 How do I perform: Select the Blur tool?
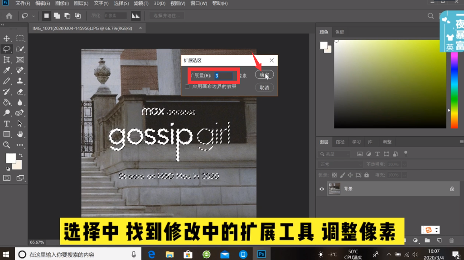tap(20, 102)
